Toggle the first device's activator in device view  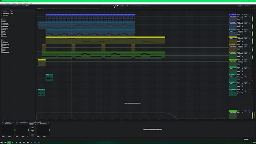point(3,122)
